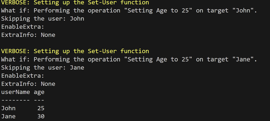Click the first "ExtraInfo: None" line

pos(28,35)
